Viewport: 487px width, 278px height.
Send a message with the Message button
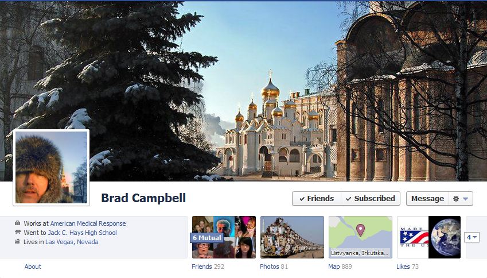[427, 198]
